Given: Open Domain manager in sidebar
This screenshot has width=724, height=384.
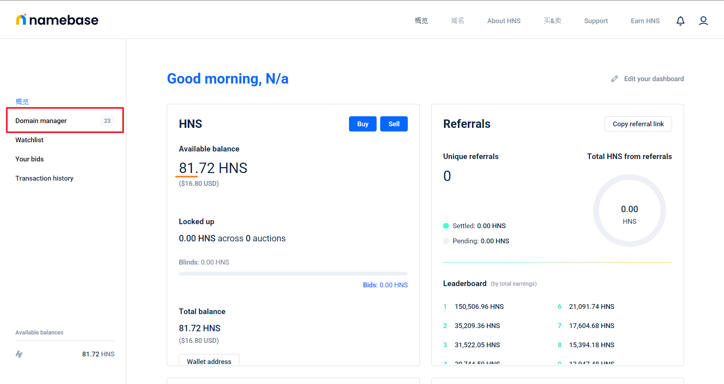Looking at the screenshot, I should 41,121.
